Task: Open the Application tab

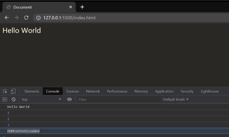Action: coord(164,91)
